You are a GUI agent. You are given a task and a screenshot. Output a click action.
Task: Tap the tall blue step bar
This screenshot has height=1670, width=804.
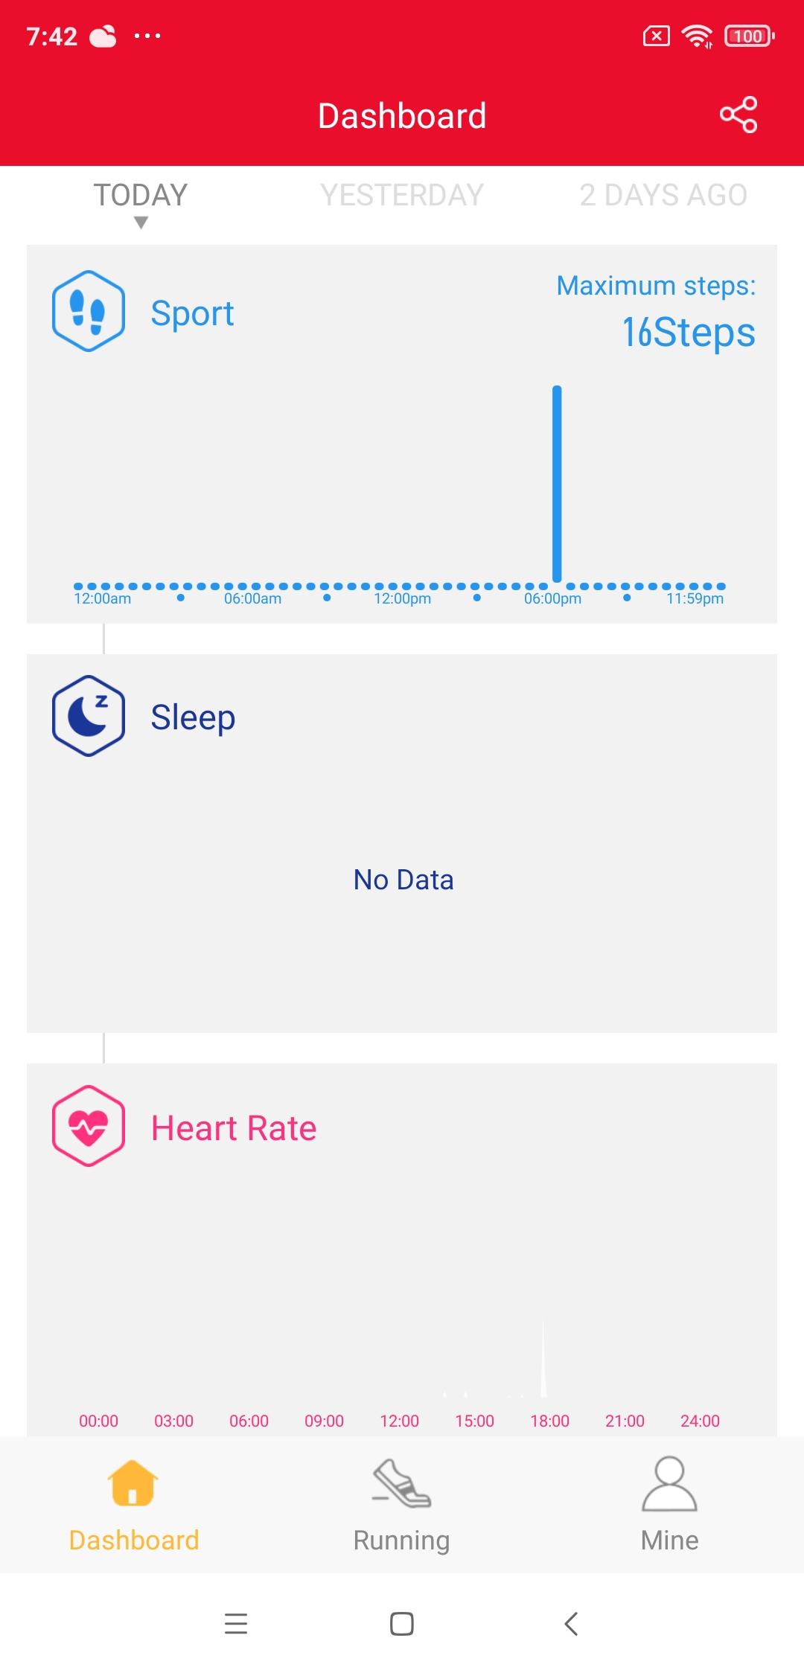[x=557, y=484]
